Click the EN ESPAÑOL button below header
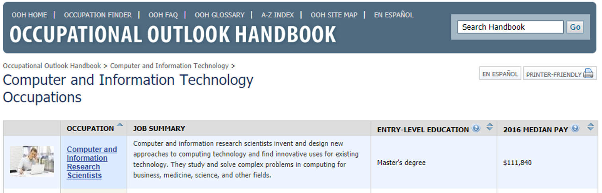The width and height of the screenshot is (602, 193). click(x=500, y=74)
